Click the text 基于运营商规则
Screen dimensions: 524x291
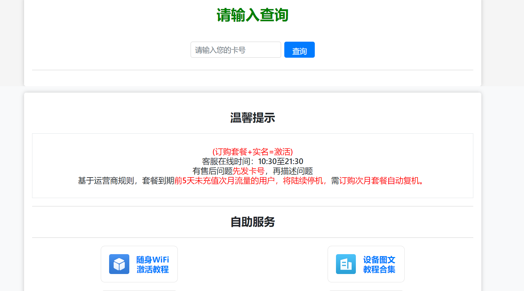[x=106, y=181]
